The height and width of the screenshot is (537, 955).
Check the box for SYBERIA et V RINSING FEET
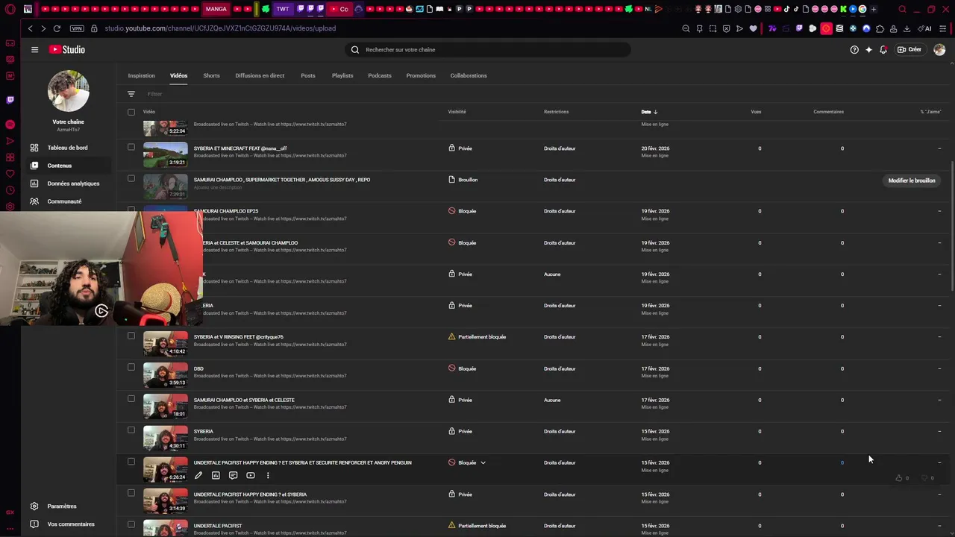(x=131, y=336)
